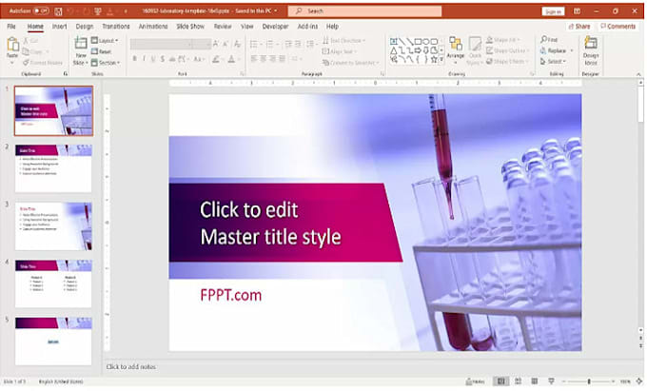Open the Select dropdown in Editing
This screenshot has width=647, height=391.
click(553, 62)
